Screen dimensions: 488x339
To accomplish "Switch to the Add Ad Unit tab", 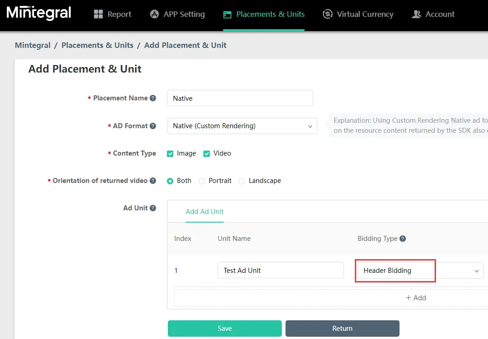I will pyautogui.click(x=204, y=211).
